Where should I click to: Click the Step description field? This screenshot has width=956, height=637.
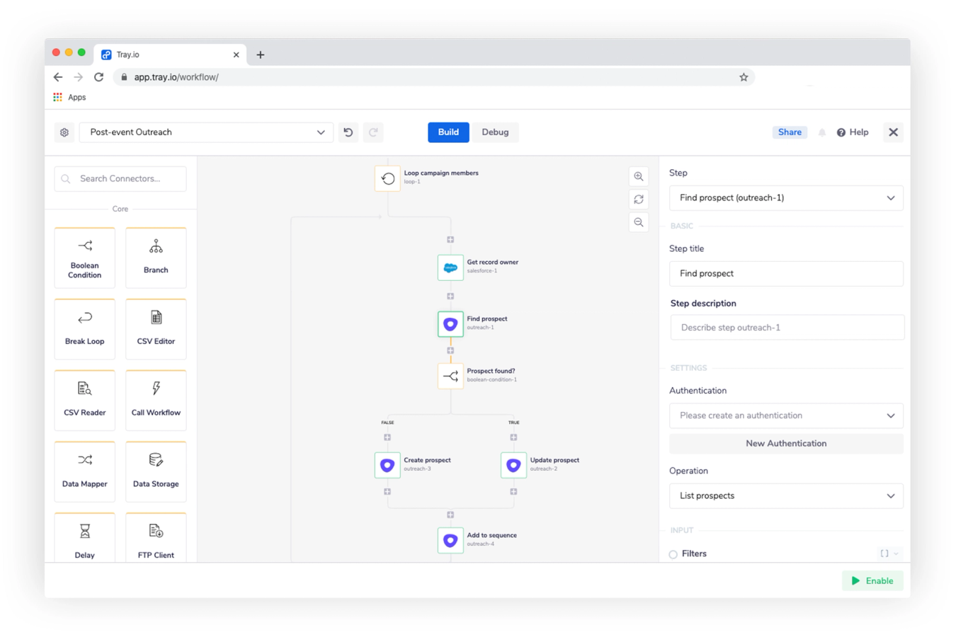pos(787,328)
